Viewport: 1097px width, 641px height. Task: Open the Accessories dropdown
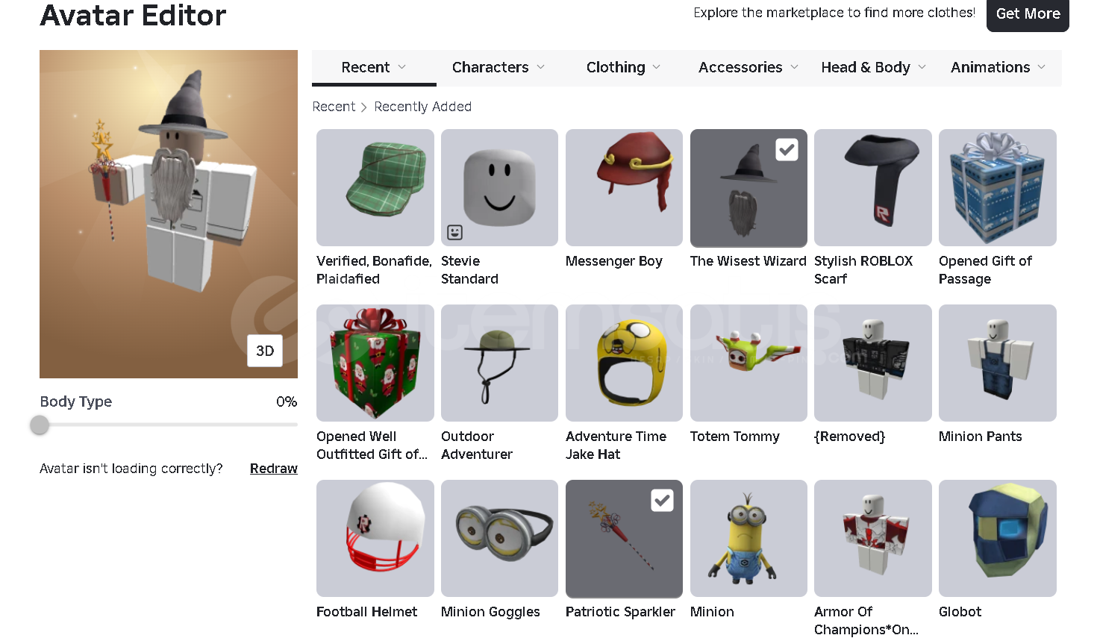pos(748,67)
